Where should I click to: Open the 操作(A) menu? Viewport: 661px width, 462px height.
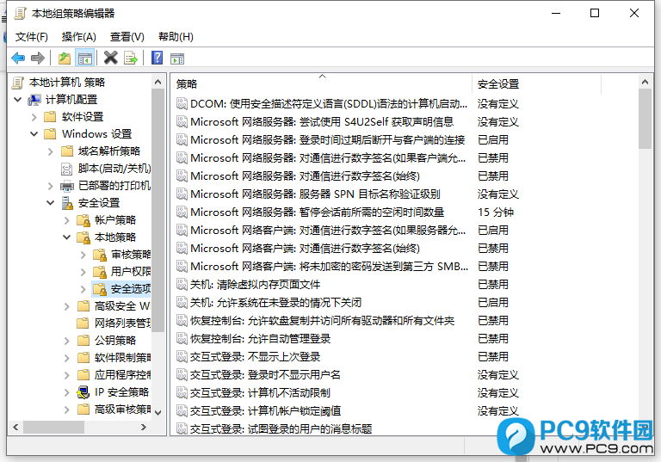pos(79,37)
